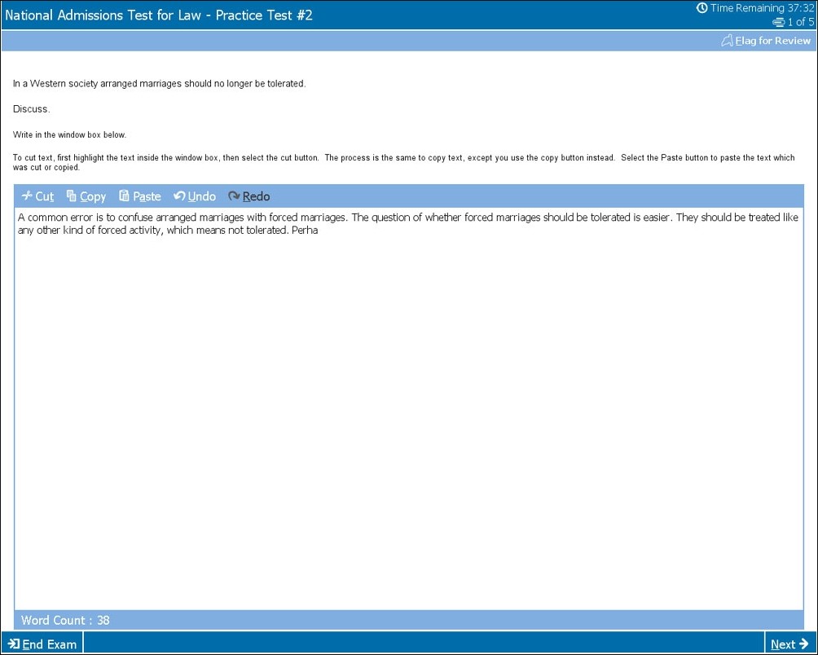Click the Copy pages icon

[x=72, y=196]
